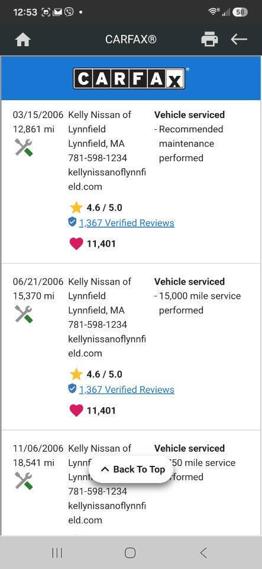Tap the yellow star rating in the second record
This screenshot has width=262, height=569.
[x=76, y=374]
